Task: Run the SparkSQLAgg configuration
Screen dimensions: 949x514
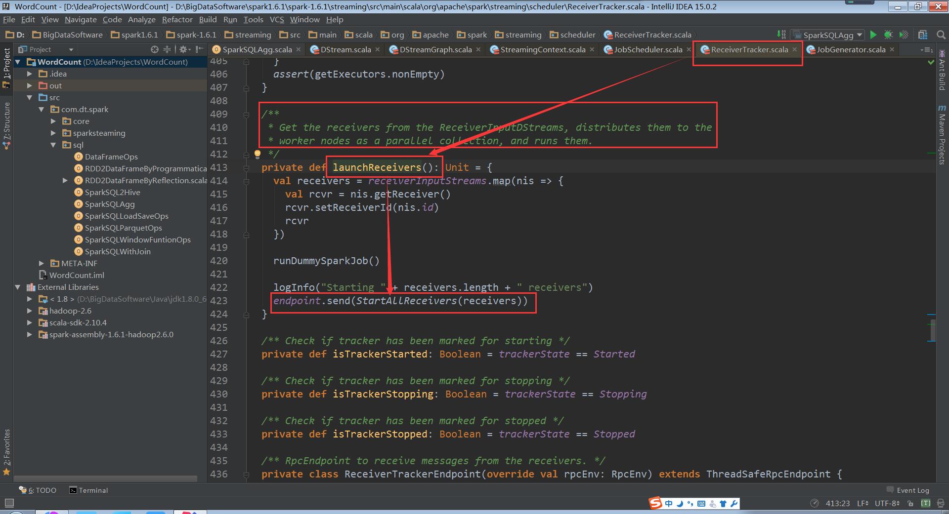Action: 873,35
